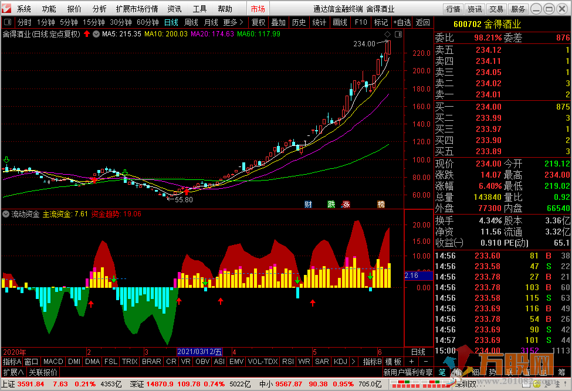This screenshot has width=572, height=391.
Task: Select the 日线 daily period in the toolbar
Action: (171, 22)
